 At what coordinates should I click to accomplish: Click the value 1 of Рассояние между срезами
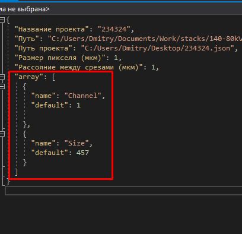click(x=154, y=67)
